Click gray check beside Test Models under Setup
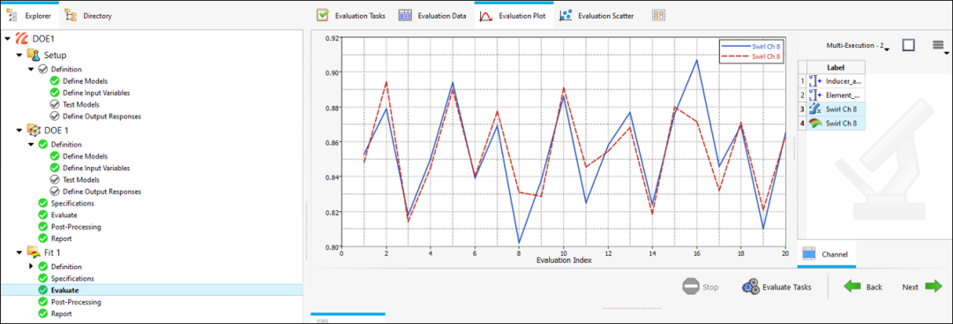Image resolution: width=953 pixels, height=324 pixels. (55, 104)
